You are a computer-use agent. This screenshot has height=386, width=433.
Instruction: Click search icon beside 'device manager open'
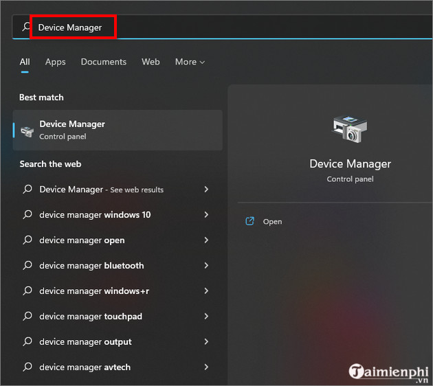click(x=27, y=240)
